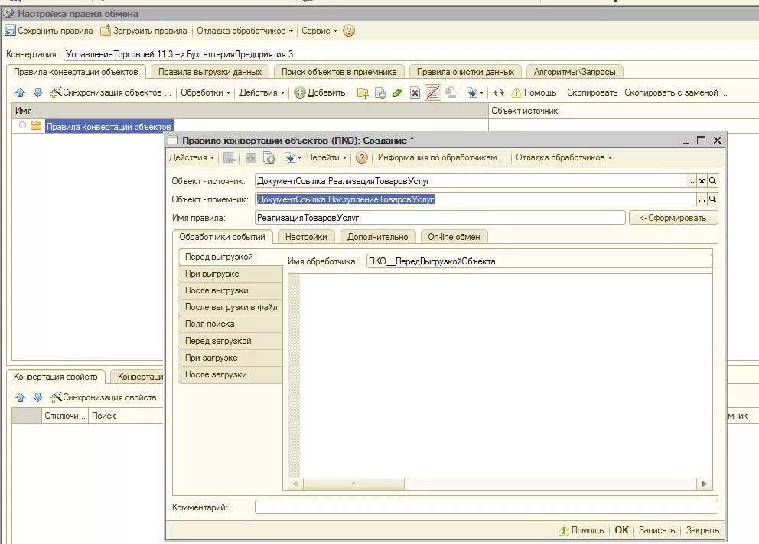Click Закрыть button in dialog
The height and width of the screenshot is (544, 759).
pos(702,530)
